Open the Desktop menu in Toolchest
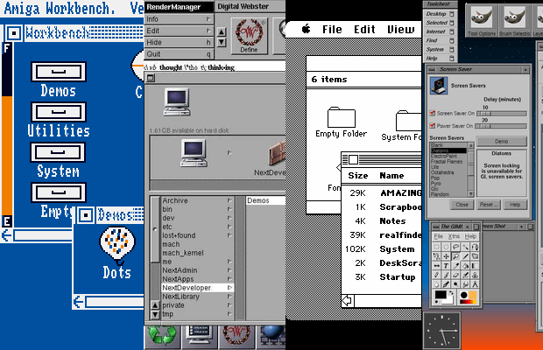Image resolution: width=543 pixels, height=350 pixels. 440,14
